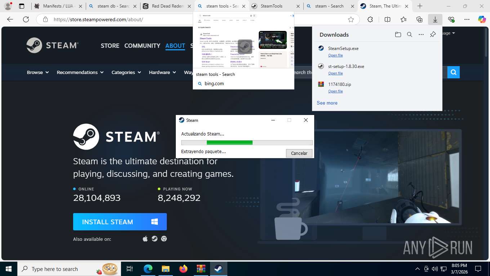The image size is (490, 276).
Task: Open Microsoft Edge from taskbar
Action: click(x=148, y=269)
